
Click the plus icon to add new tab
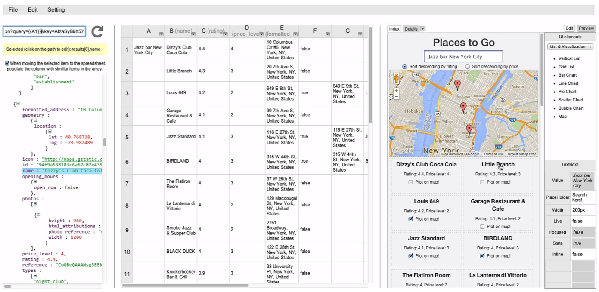pos(423,29)
